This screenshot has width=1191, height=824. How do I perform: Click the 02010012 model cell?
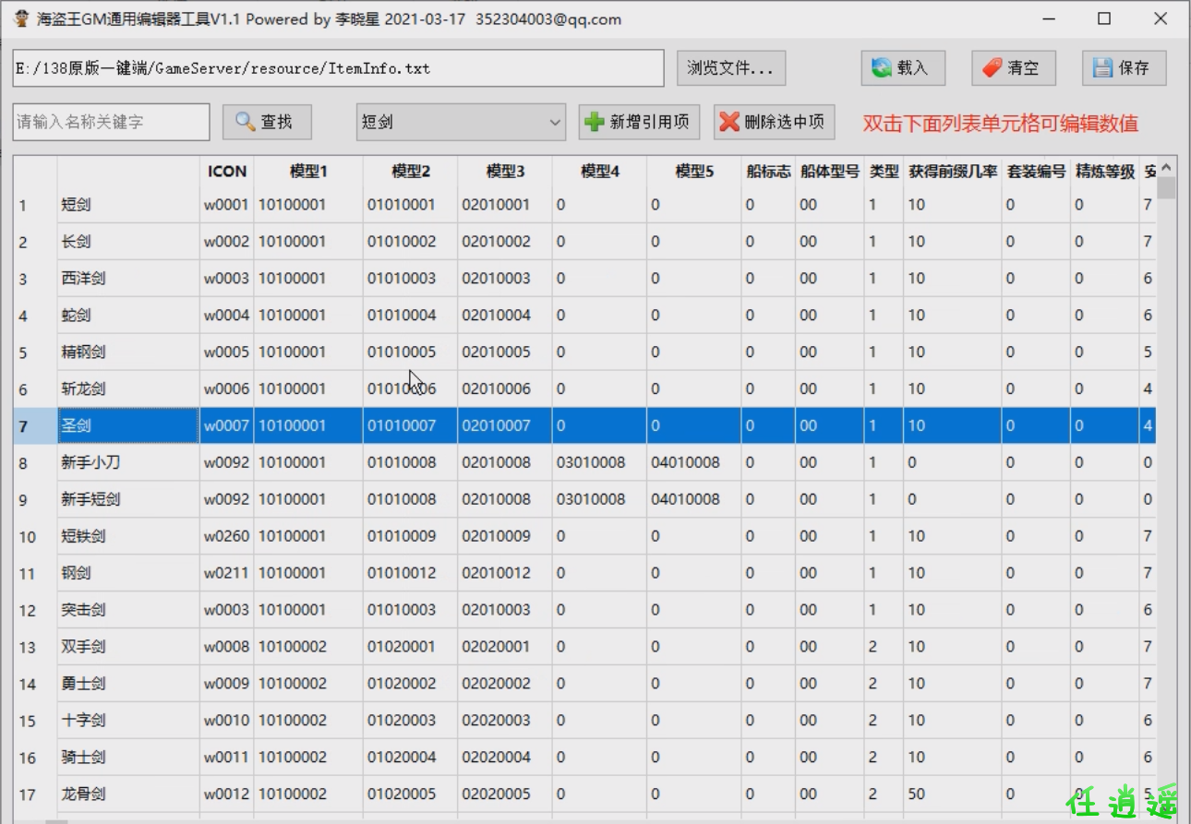tap(505, 573)
